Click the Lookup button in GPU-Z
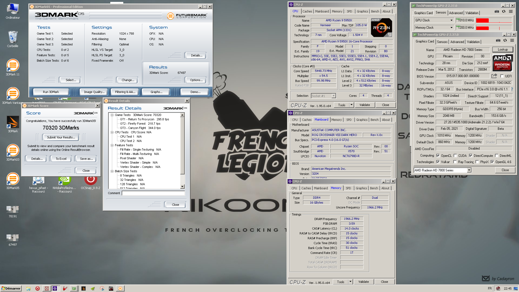Image resolution: width=519 pixels, height=292 pixels. [x=503, y=49]
